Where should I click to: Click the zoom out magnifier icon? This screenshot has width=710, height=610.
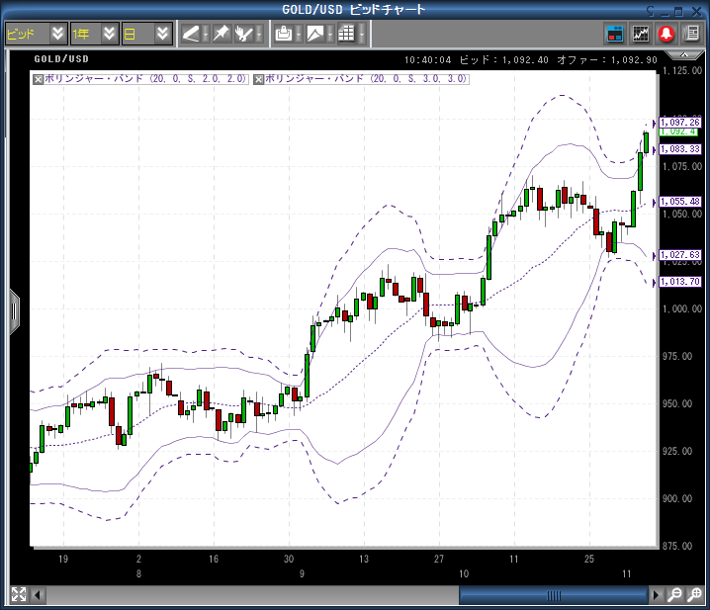(674, 594)
